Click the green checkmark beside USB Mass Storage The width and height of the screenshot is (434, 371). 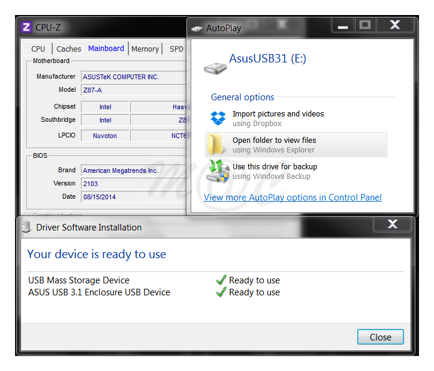click(x=221, y=280)
